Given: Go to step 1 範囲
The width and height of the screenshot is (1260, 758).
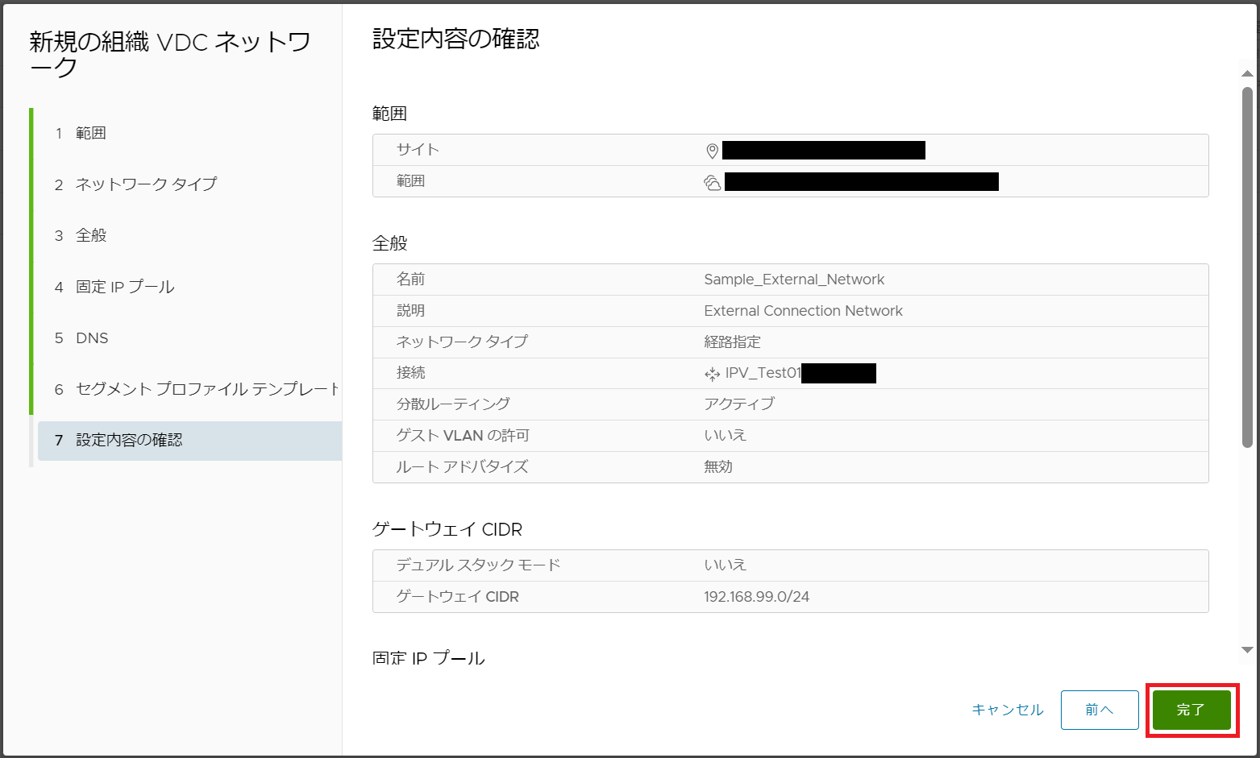Looking at the screenshot, I should tap(90, 133).
